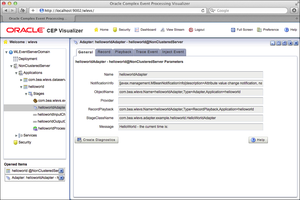This screenshot has height=200, width=300.
Task: Collapse the WLEventServerDomain tree node
Action: (6, 52)
